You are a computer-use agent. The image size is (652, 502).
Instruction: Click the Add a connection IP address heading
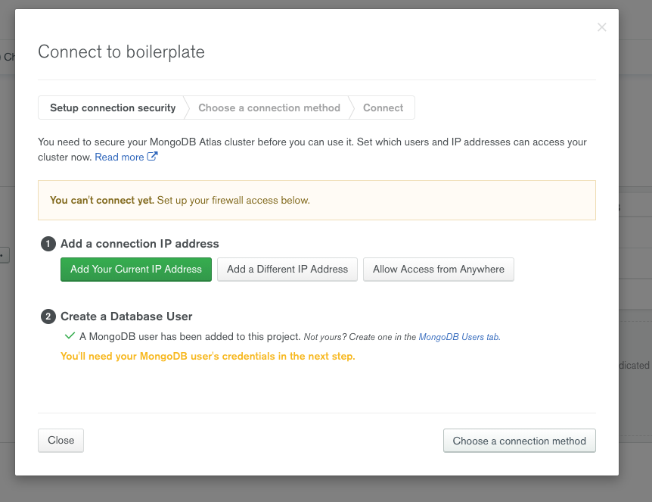click(140, 244)
